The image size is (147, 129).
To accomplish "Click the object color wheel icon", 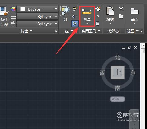I will 13,9.
